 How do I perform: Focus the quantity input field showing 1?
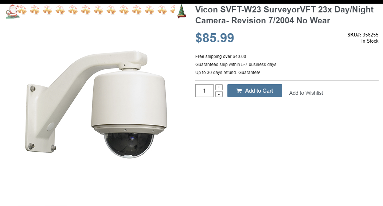coord(204,91)
